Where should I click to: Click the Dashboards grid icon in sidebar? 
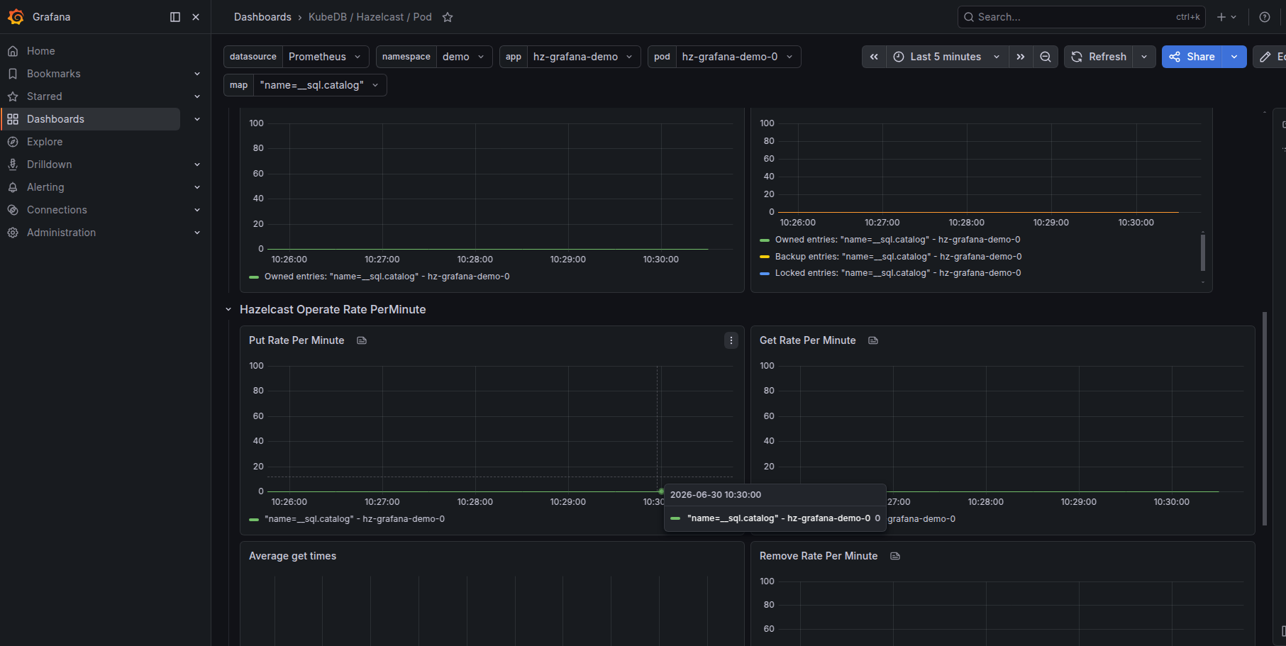(13, 119)
